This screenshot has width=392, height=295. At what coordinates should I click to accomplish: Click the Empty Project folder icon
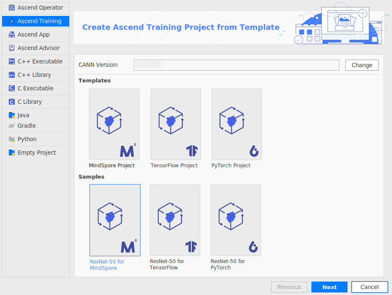[x=11, y=153]
